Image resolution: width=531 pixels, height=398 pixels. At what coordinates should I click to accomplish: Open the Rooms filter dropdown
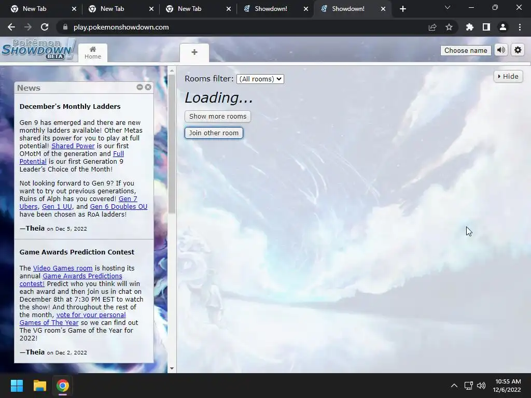coord(260,79)
